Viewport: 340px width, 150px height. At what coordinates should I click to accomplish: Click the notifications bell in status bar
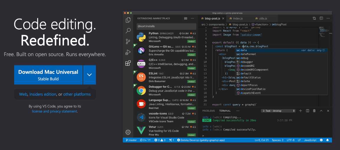coord(328,140)
